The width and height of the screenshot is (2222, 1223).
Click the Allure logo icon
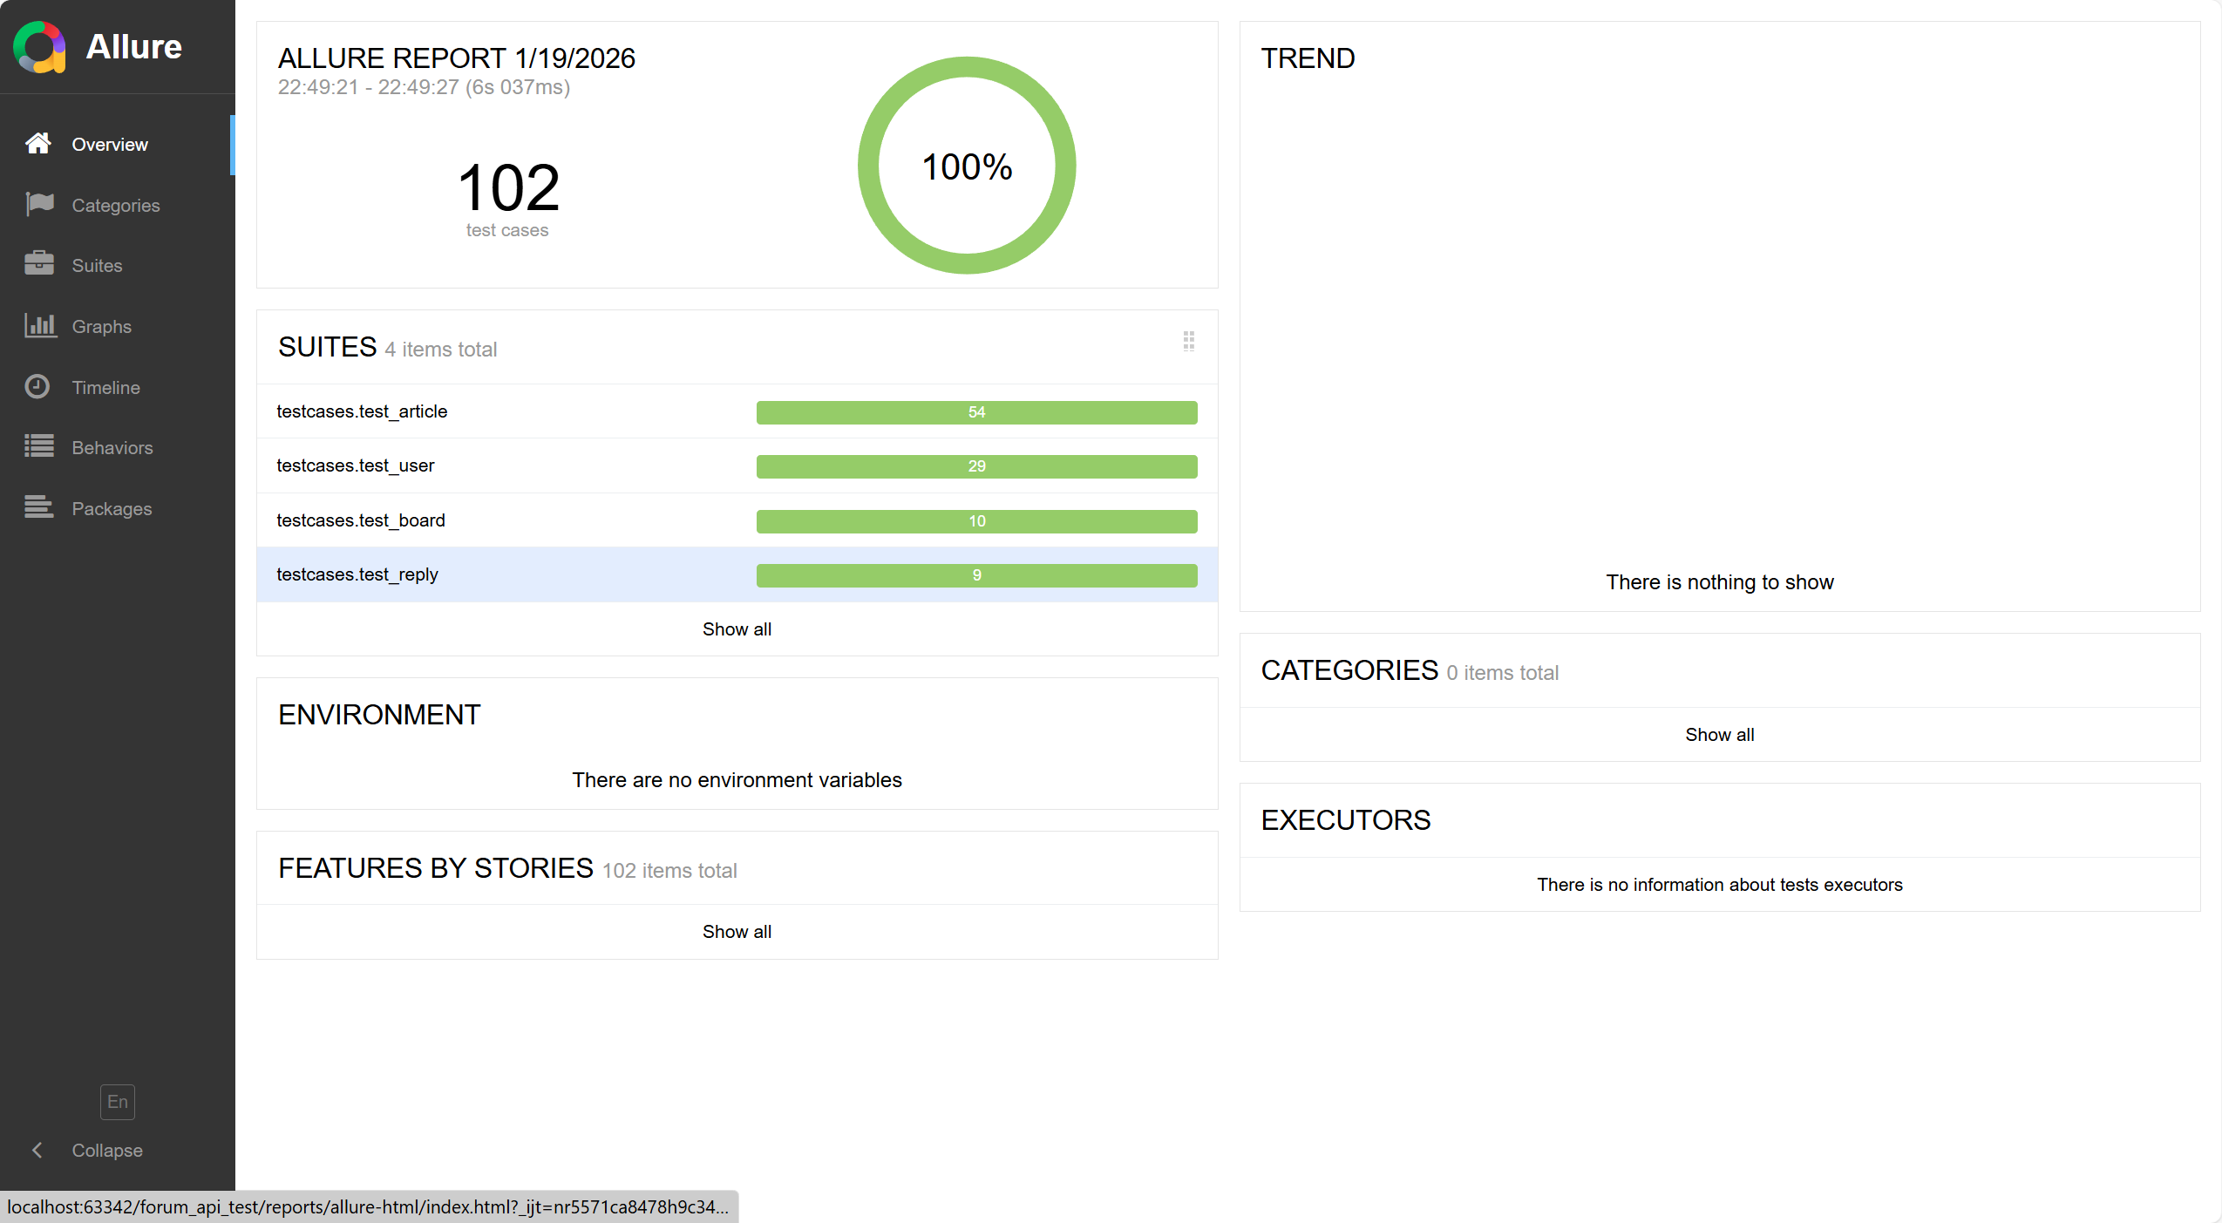pyautogui.click(x=39, y=47)
